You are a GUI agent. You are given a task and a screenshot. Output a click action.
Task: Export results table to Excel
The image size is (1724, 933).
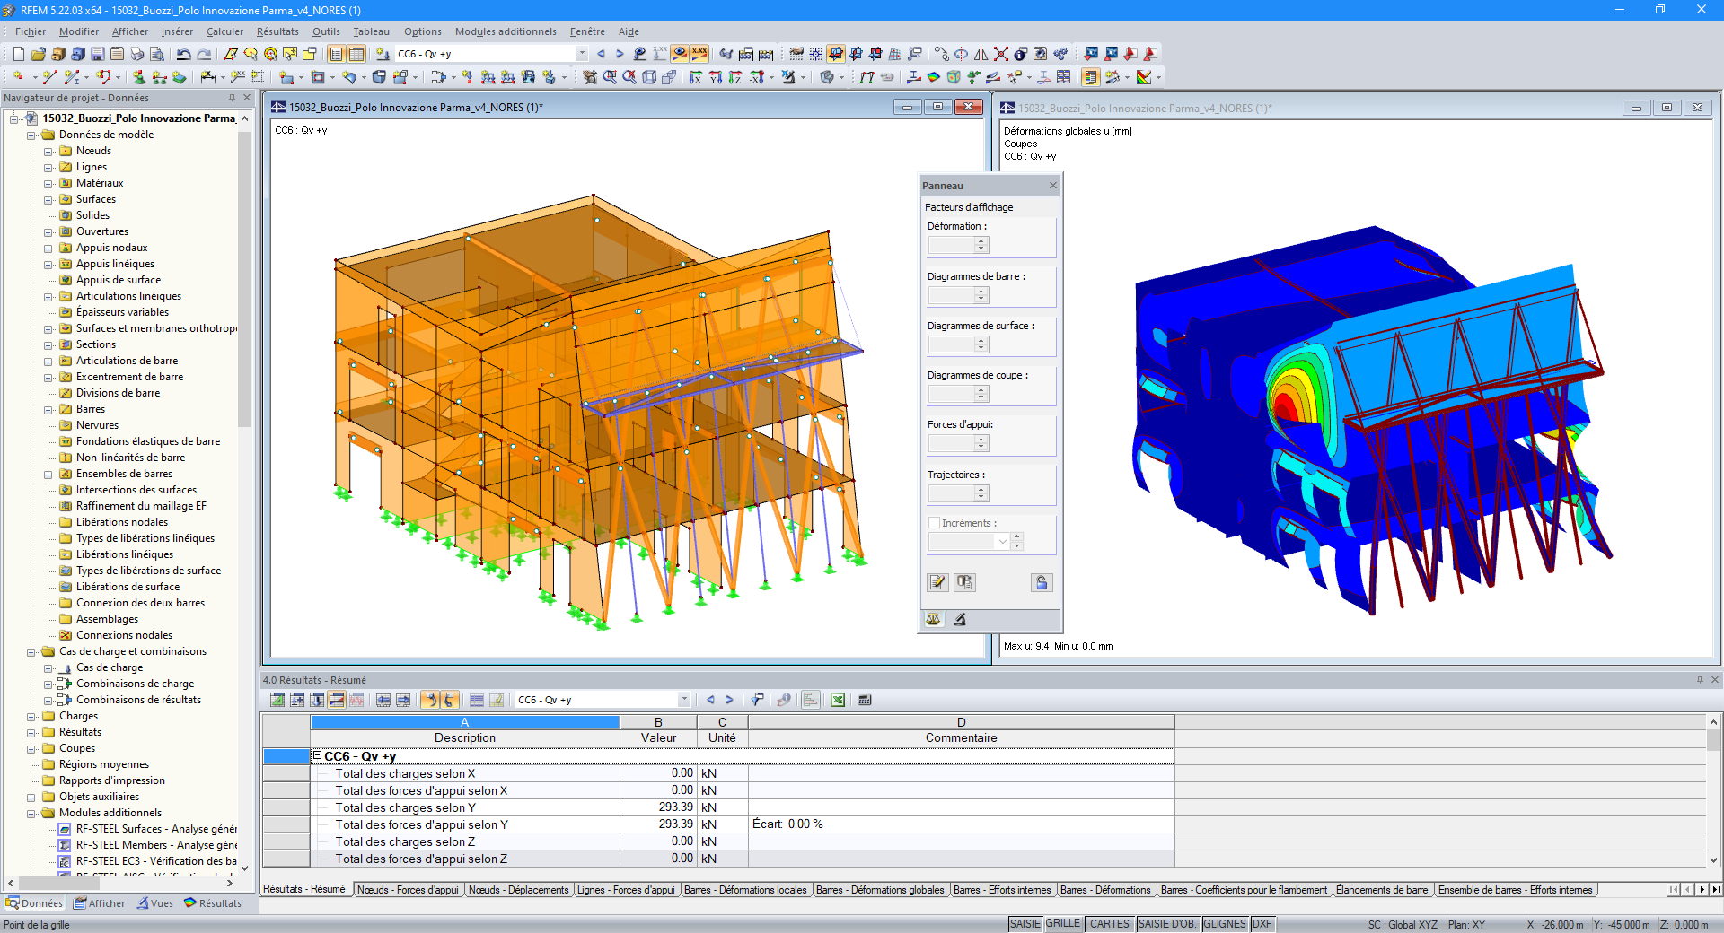838,700
